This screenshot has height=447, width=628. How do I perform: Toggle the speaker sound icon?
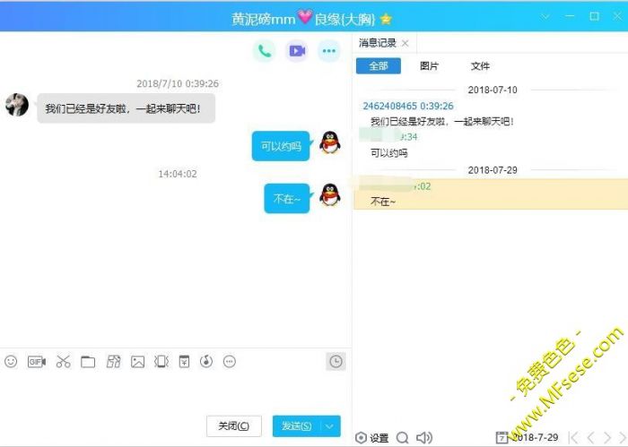tap(424, 438)
